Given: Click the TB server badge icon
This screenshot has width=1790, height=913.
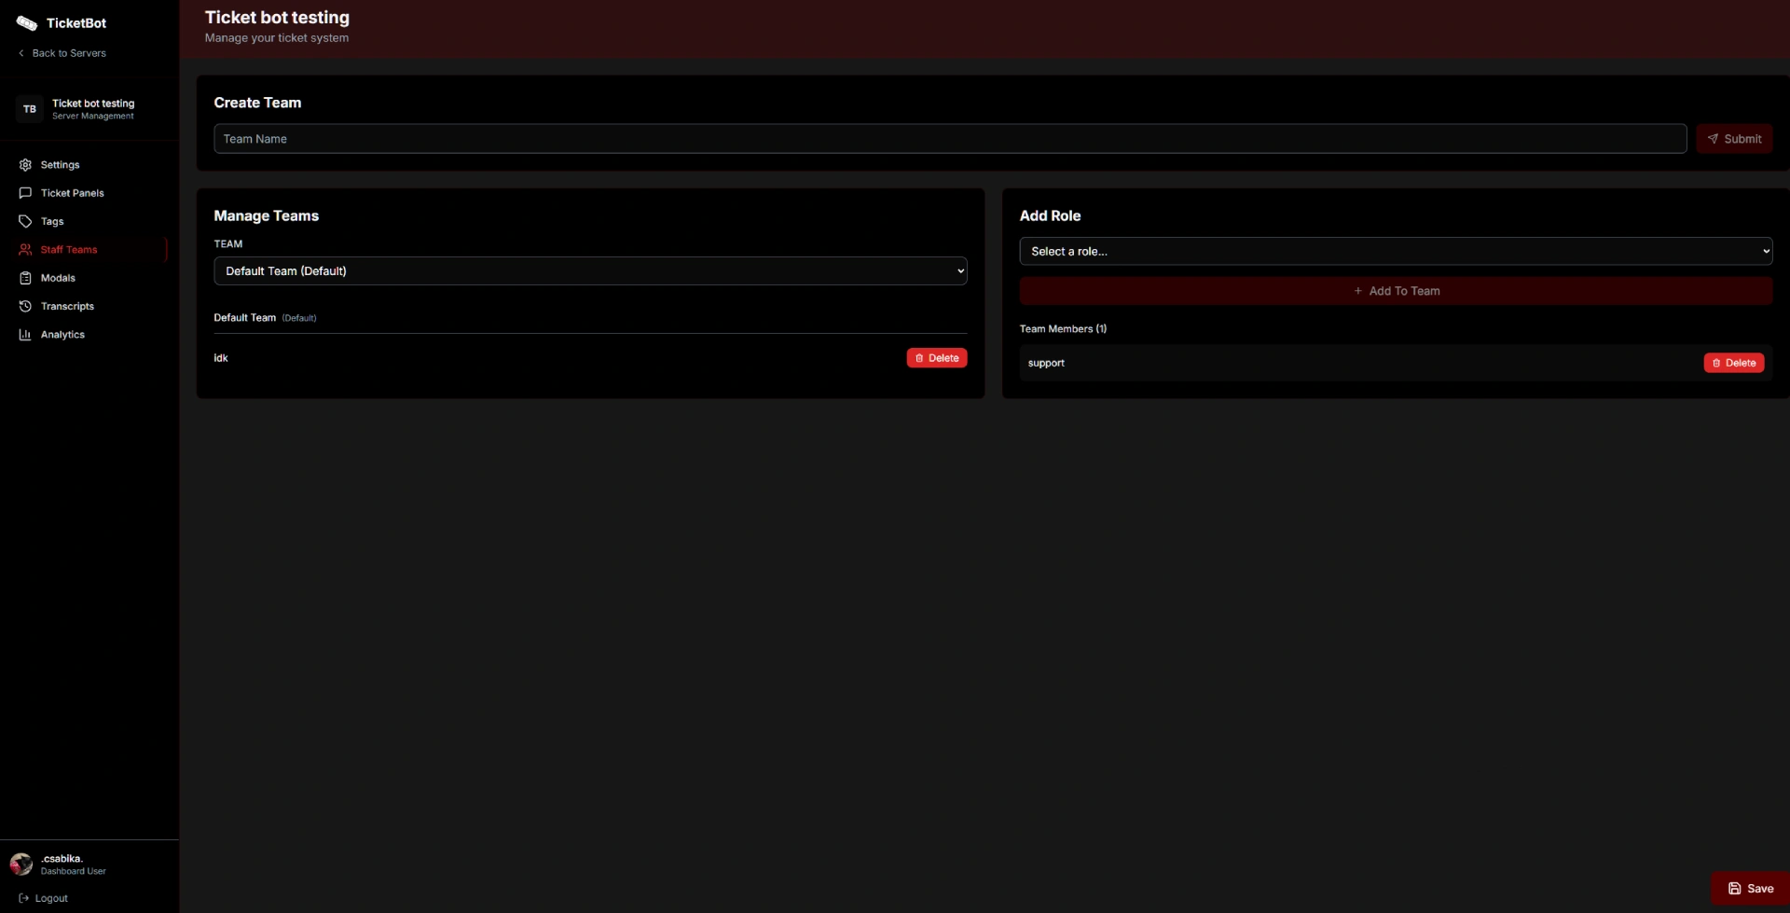Looking at the screenshot, I should 30,109.
